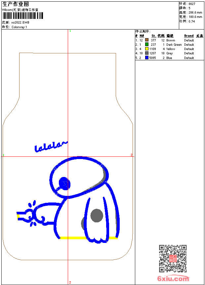
Task: Click the Colorway 1 label
Action: (x=19, y=27)
